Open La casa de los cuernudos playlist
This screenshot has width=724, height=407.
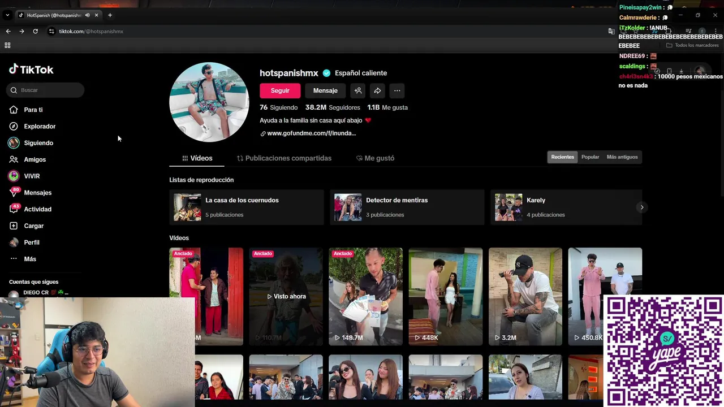pos(247,207)
